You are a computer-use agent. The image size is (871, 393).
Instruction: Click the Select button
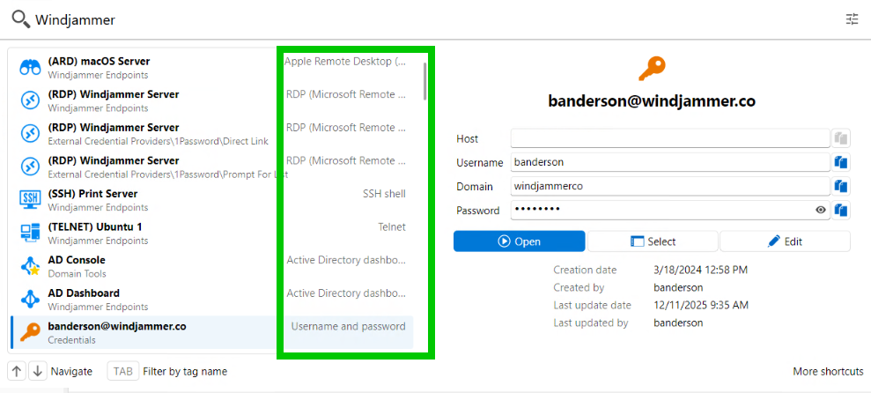653,241
